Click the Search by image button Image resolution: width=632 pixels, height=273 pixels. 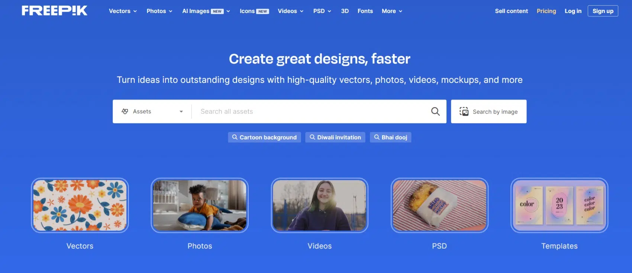click(489, 111)
